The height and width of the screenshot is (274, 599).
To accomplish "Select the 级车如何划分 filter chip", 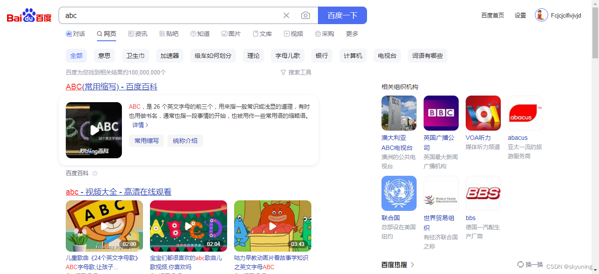I will (213, 56).
